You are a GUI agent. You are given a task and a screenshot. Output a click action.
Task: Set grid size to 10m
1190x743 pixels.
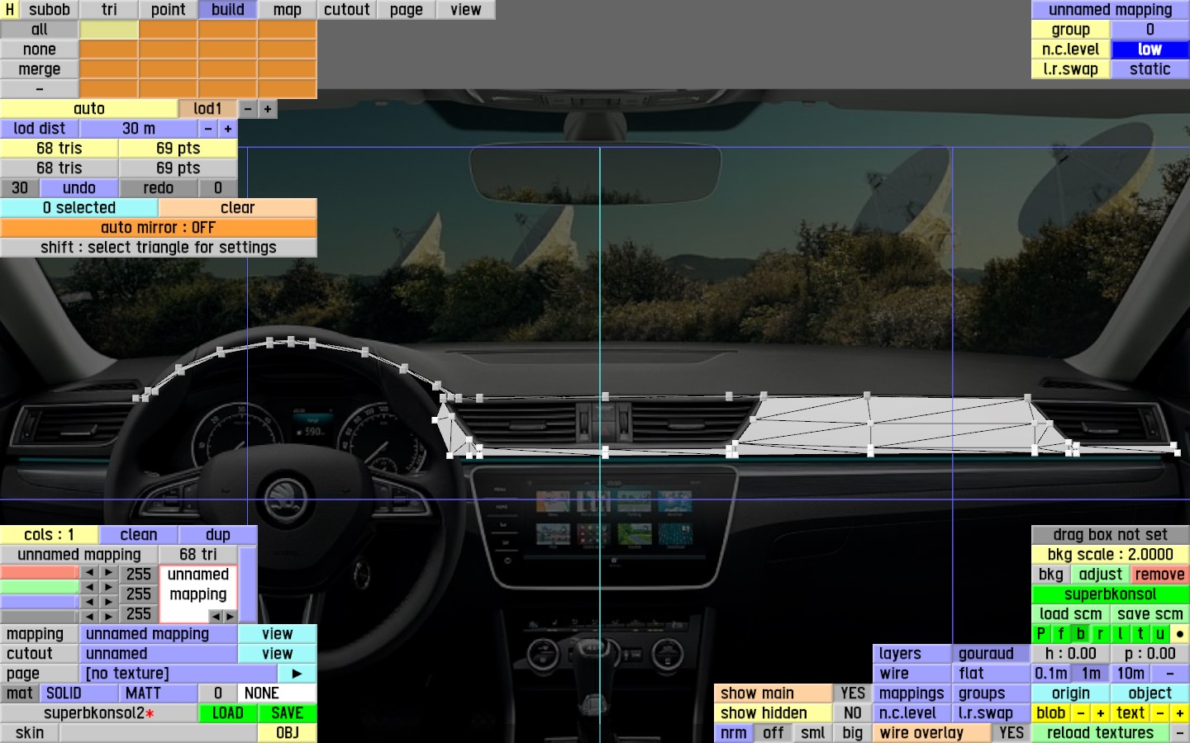click(1130, 674)
